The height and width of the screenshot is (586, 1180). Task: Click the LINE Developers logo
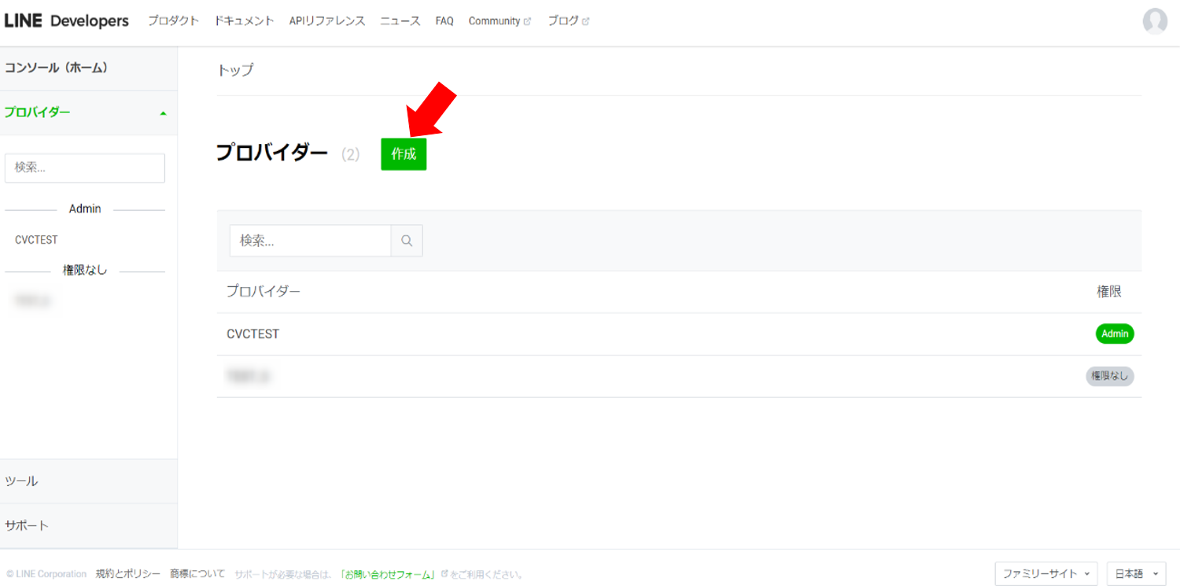(x=67, y=21)
